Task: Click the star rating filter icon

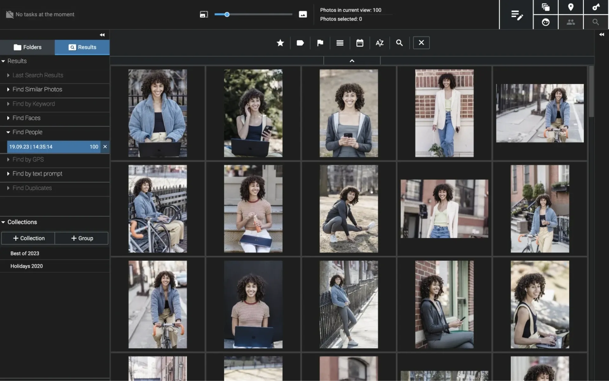Action: 280,43
